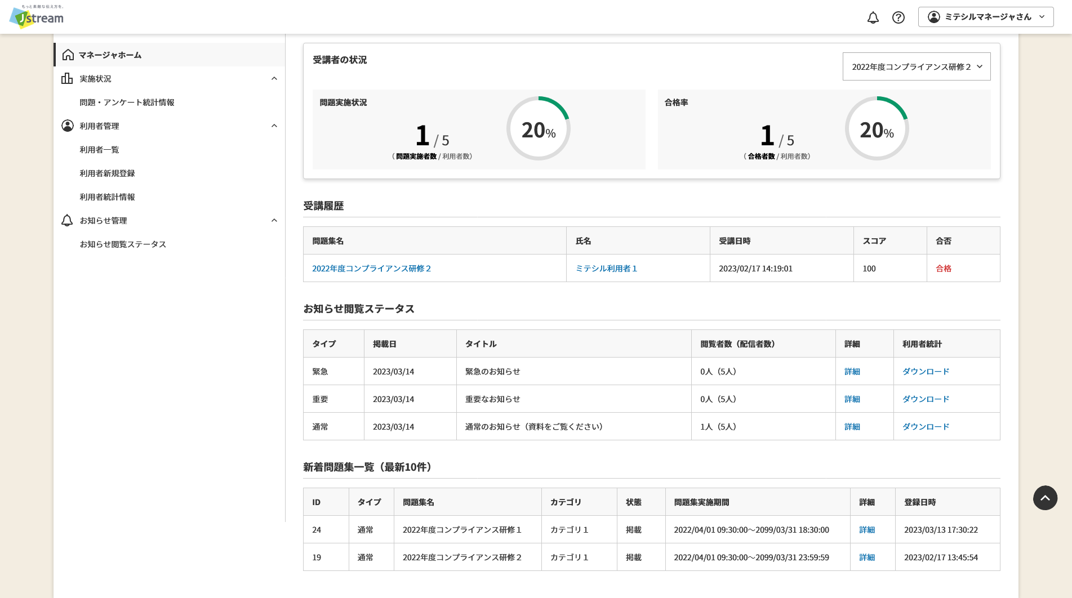
Task: Click the user avatar icon in header
Action: pos(934,17)
